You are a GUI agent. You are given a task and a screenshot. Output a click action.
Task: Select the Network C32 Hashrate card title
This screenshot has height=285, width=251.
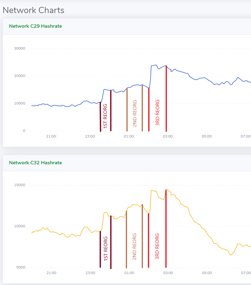(36, 163)
